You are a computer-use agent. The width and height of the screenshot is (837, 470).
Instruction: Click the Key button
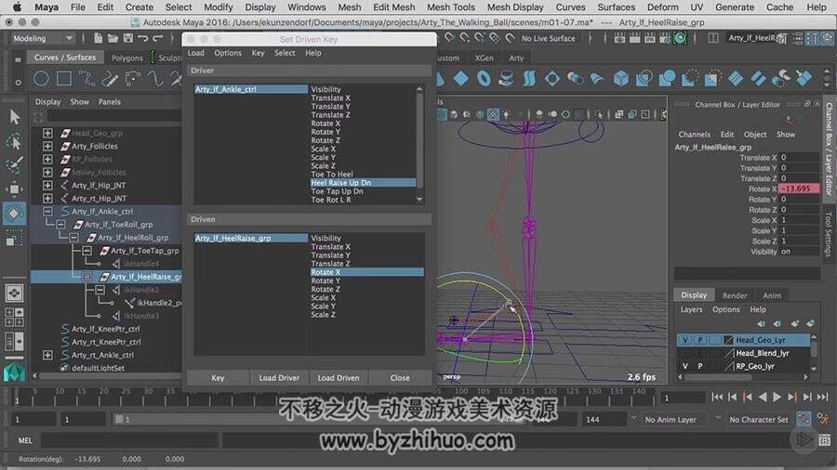(x=218, y=378)
